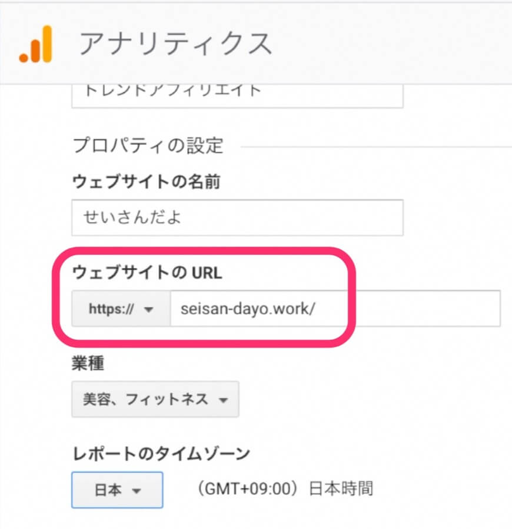Viewport: 512px width, 529px height.
Task: Click the アナリティクス header title
Action: 175,44
